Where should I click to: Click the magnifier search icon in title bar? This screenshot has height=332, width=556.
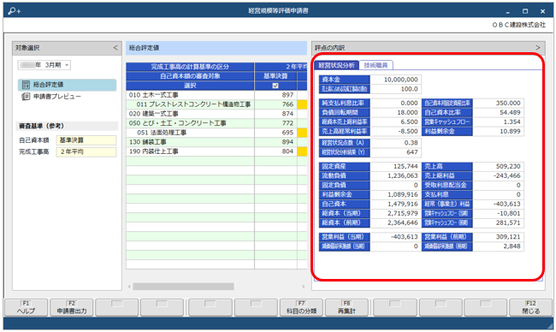tap(15, 11)
